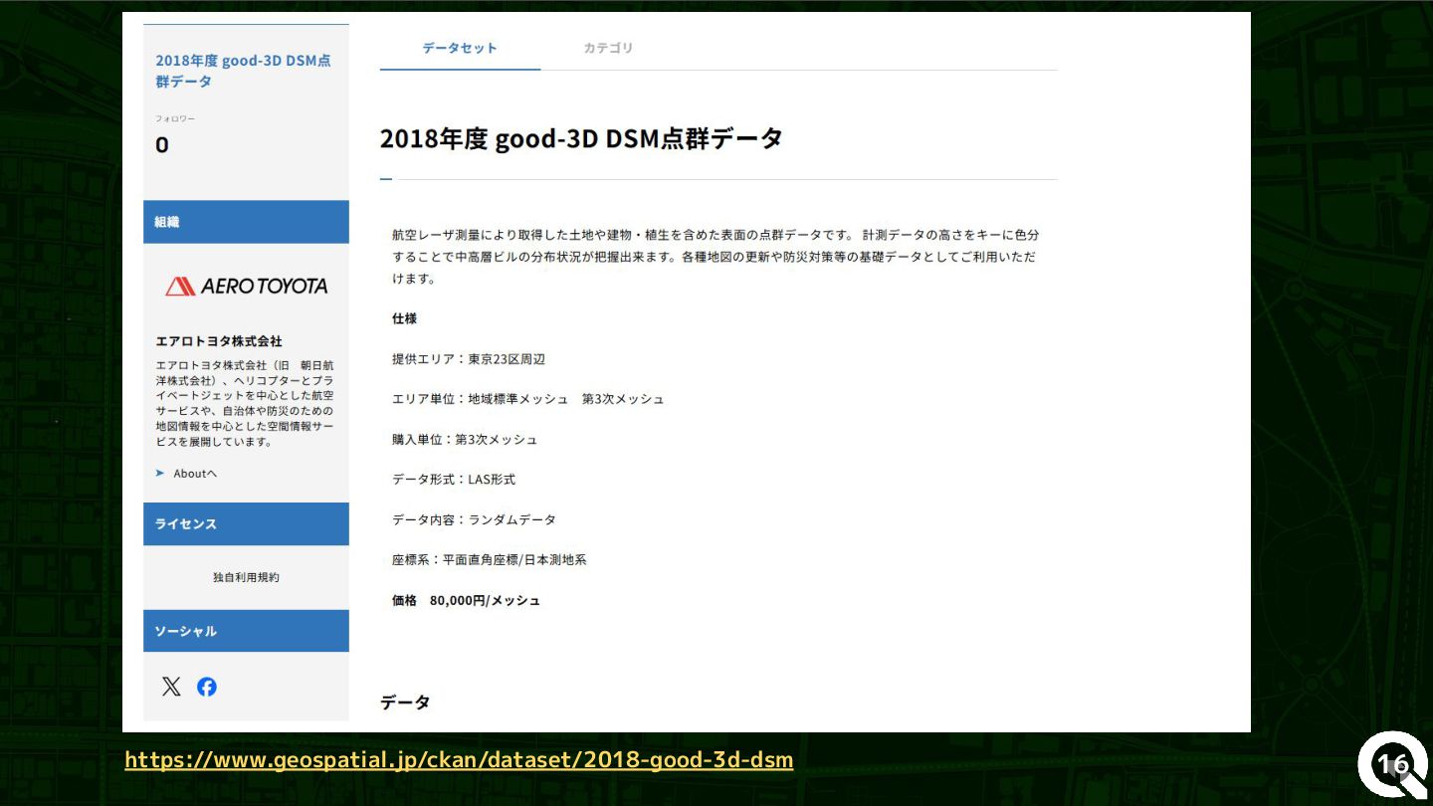
Task: Click the ソーシャル section header
Action: pyautogui.click(x=246, y=631)
